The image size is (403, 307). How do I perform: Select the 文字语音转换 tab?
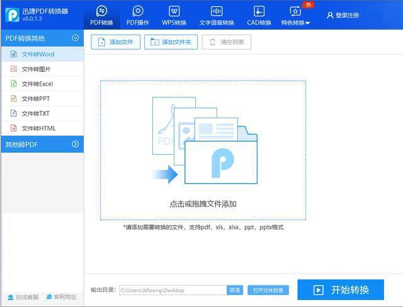click(217, 15)
